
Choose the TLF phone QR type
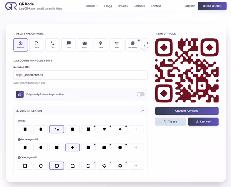(53, 45)
